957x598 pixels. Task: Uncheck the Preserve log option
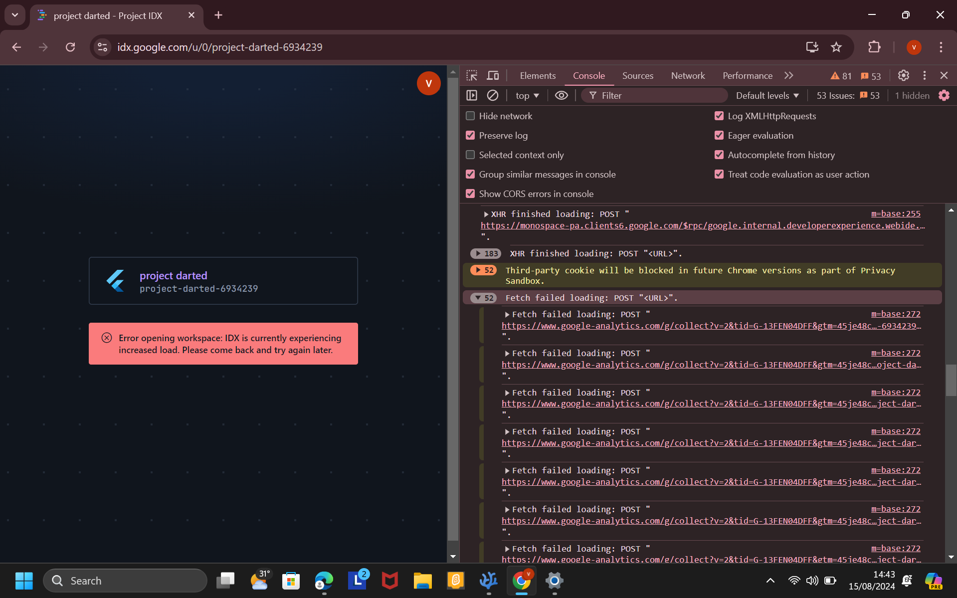[470, 135]
